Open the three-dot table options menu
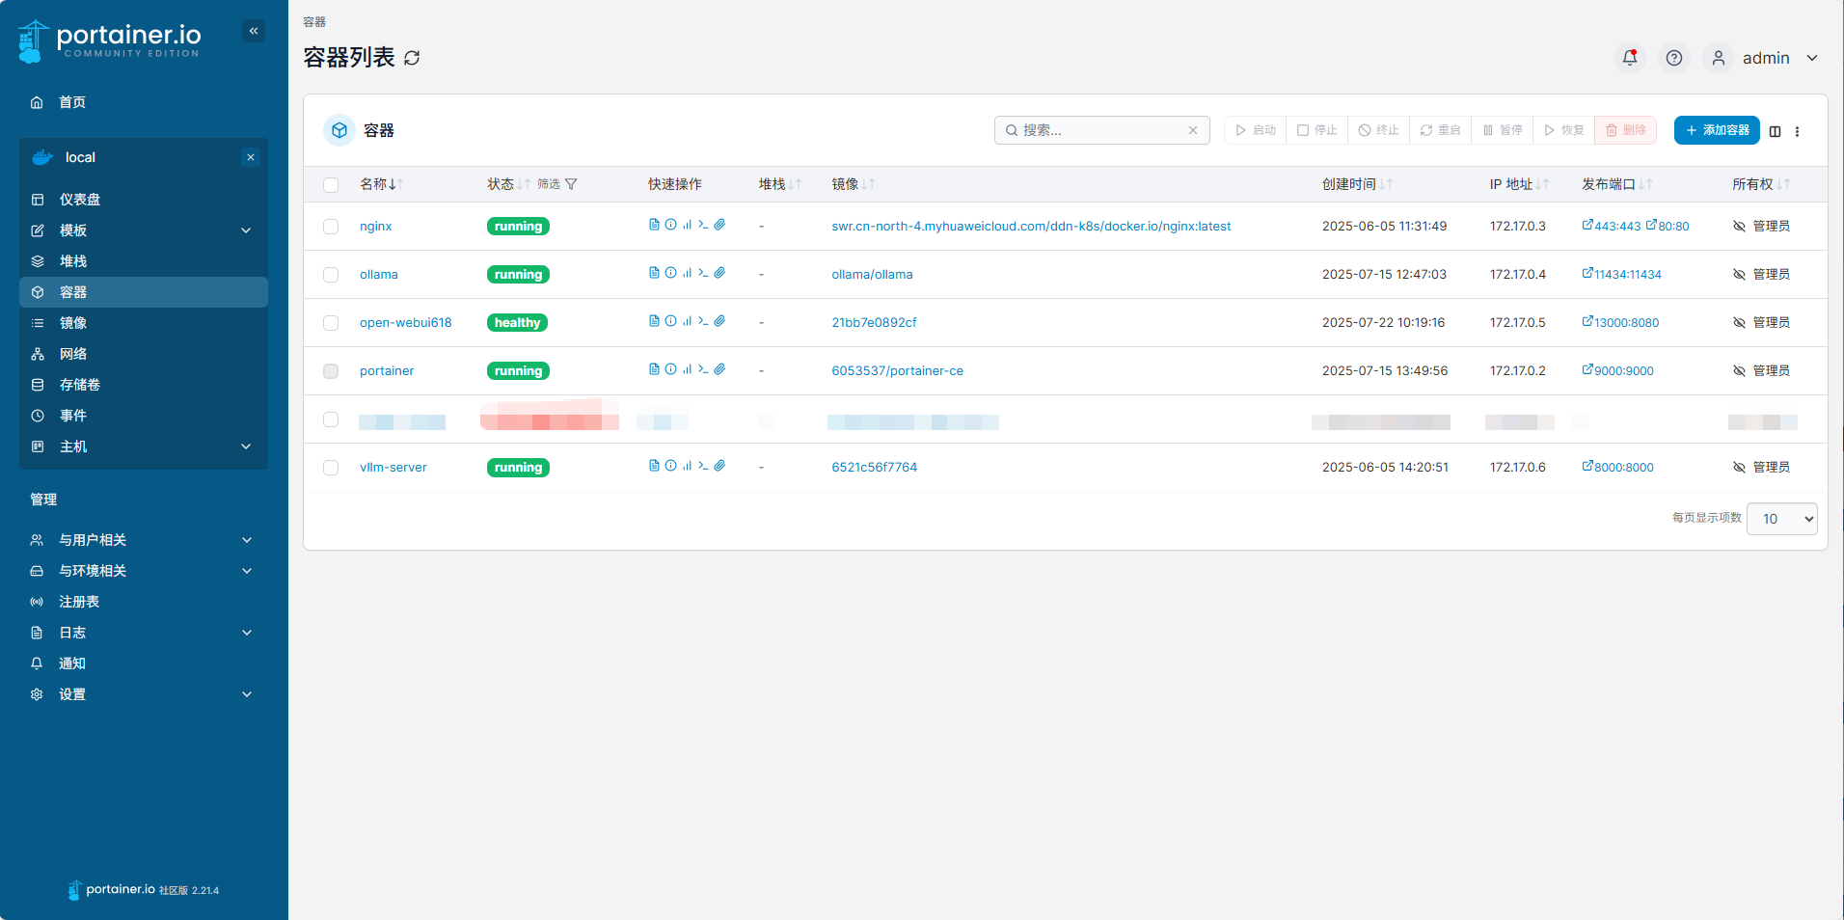 1797,131
